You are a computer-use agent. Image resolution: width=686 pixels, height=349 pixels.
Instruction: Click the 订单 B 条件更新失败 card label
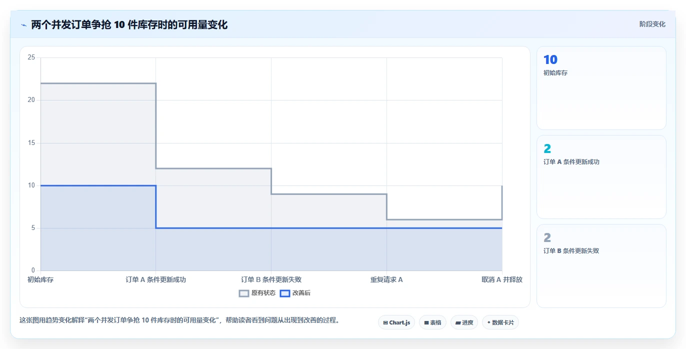pos(571,251)
